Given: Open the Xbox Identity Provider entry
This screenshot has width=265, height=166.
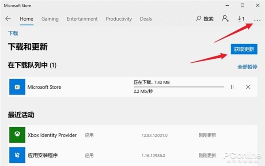Looking at the screenshot, I should [x=132, y=135].
